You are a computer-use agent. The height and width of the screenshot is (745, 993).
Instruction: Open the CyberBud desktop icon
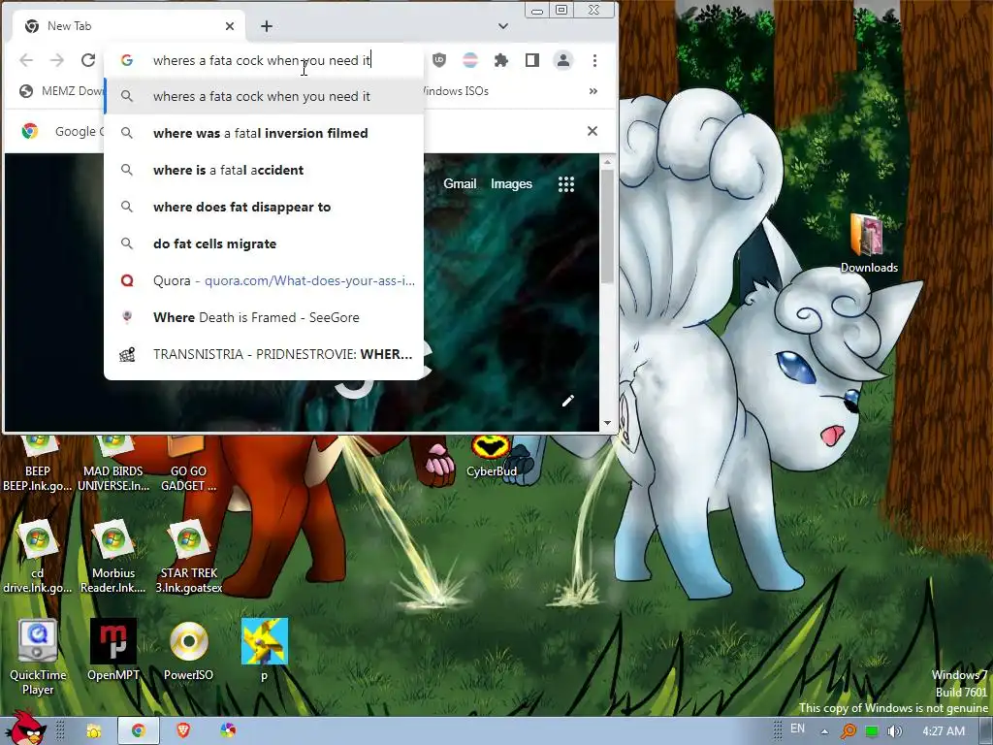tap(492, 458)
